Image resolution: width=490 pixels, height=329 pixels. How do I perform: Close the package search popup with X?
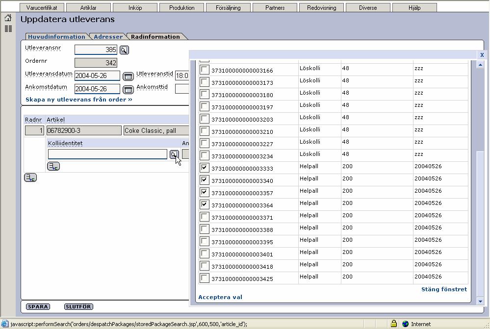click(482, 55)
